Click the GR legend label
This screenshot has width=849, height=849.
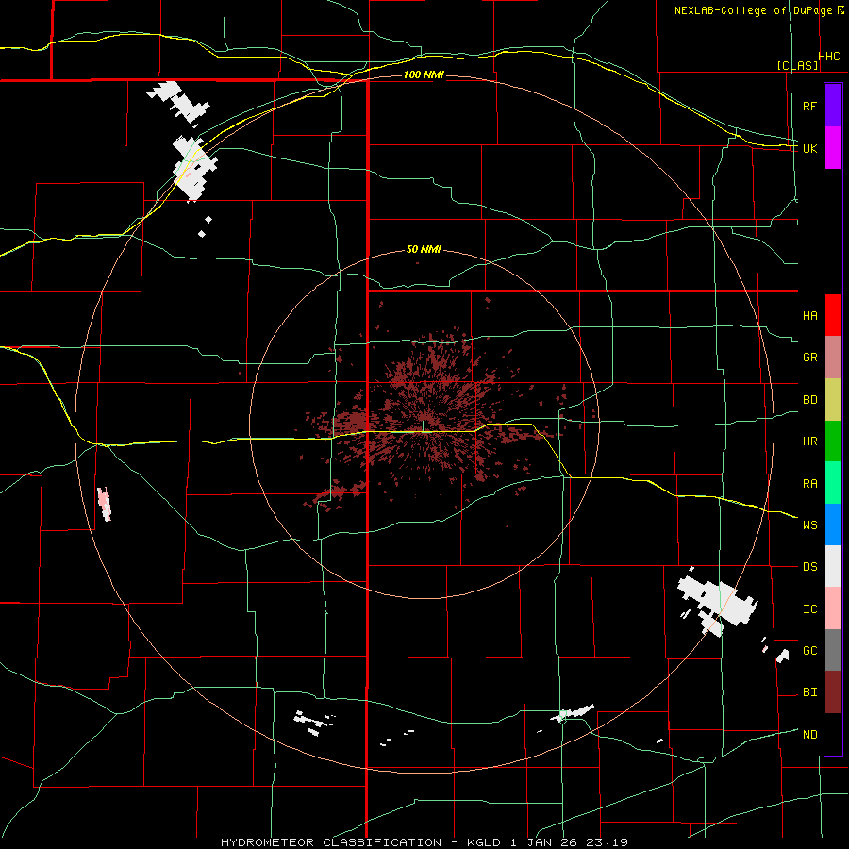pos(809,358)
